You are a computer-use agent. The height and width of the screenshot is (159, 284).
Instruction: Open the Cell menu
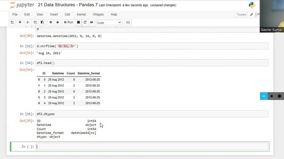[67, 15]
